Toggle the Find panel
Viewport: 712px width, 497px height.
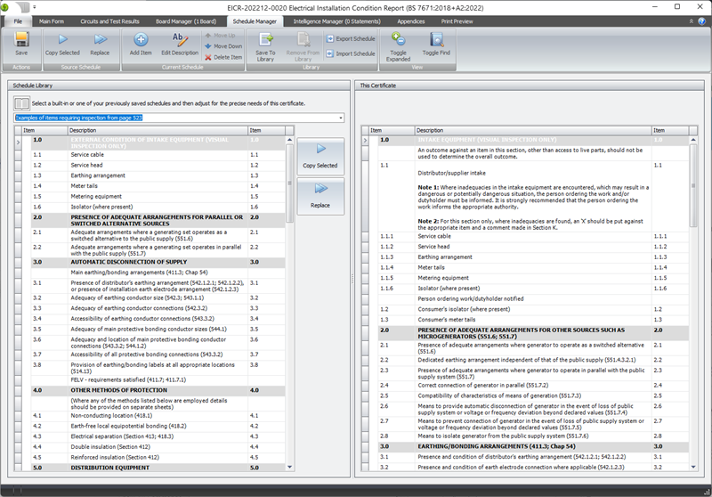(436, 43)
